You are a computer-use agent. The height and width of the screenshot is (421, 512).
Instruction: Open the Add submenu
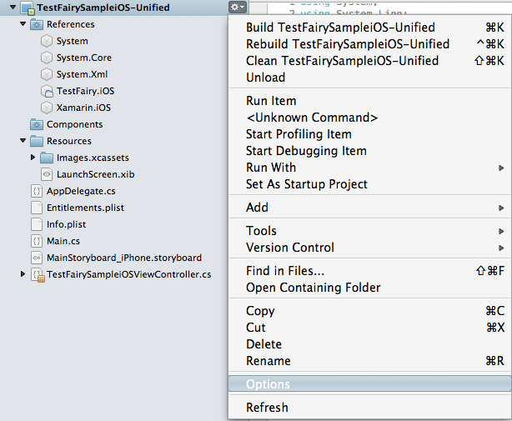tap(257, 208)
